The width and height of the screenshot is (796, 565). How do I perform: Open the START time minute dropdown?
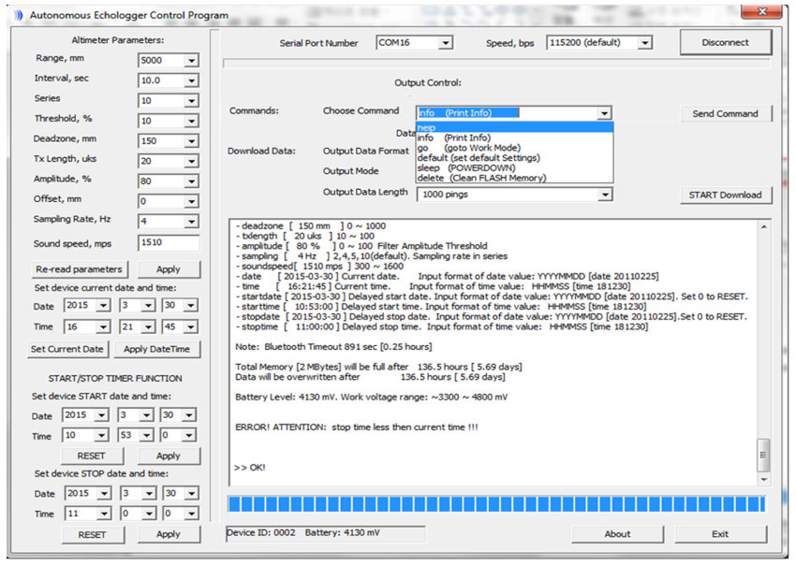click(146, 436)
